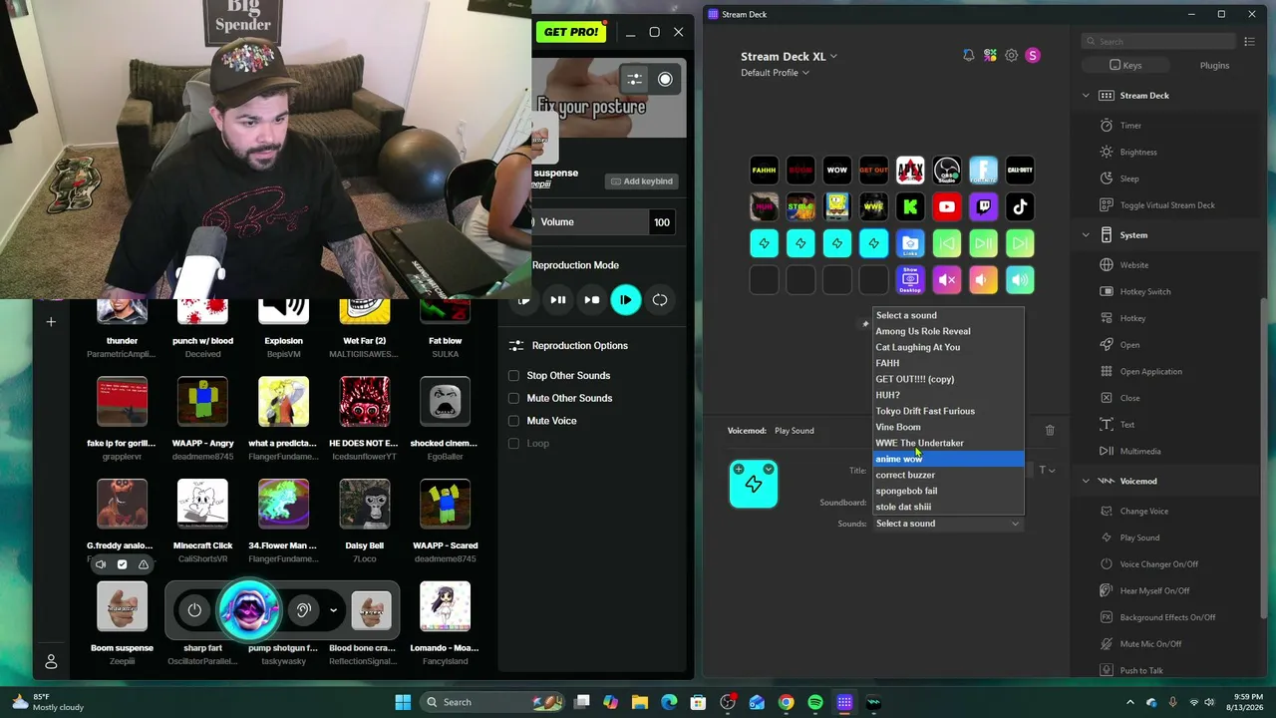Collapse the System actions category
This screenshot has height=718, width=1276.
[x=1087, y=235]
